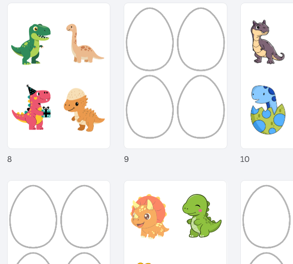Click the smiling green baby dinosaur

point(201,216)
